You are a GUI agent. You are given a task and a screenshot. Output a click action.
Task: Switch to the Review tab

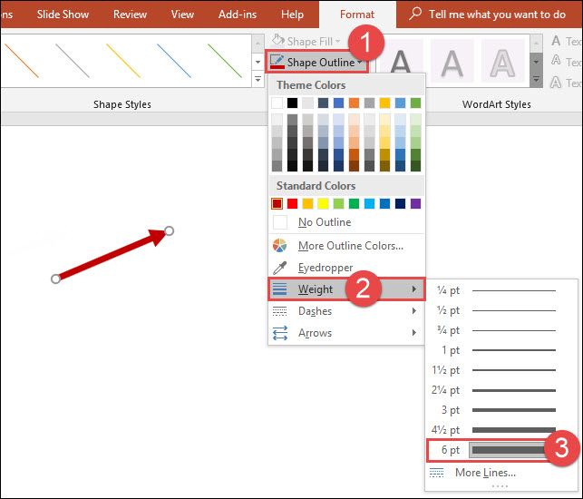[x=130, y=15]
